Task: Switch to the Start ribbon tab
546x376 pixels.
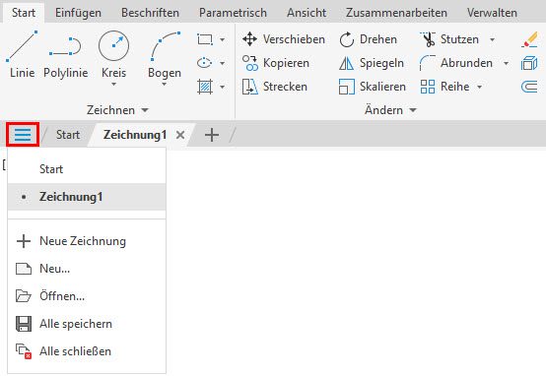Action: [24, 13]
